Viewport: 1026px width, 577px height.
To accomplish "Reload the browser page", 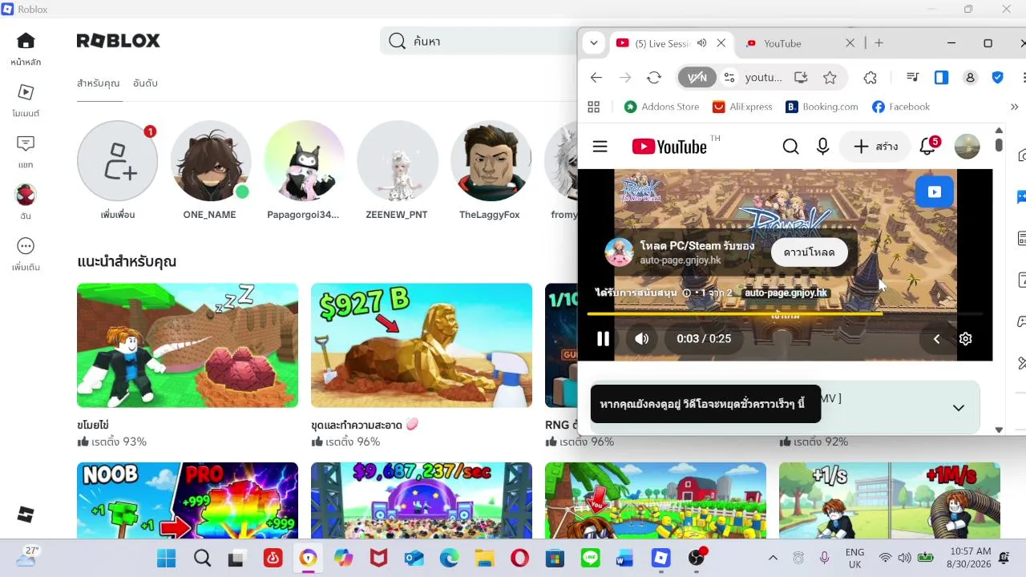I will pyautogui.click(x=654, y=78).
